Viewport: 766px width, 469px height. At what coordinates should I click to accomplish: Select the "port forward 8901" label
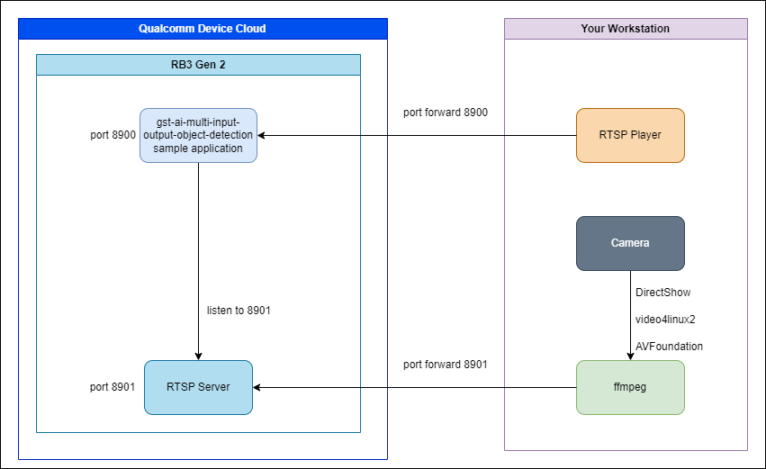(446, 365)
